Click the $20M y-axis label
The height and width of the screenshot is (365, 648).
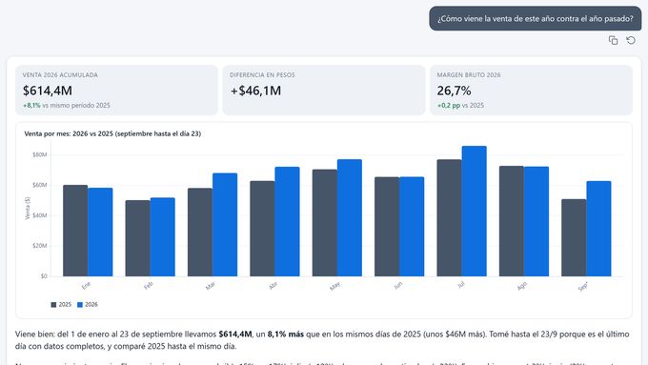pyautogui.click(x=40, y=246)
